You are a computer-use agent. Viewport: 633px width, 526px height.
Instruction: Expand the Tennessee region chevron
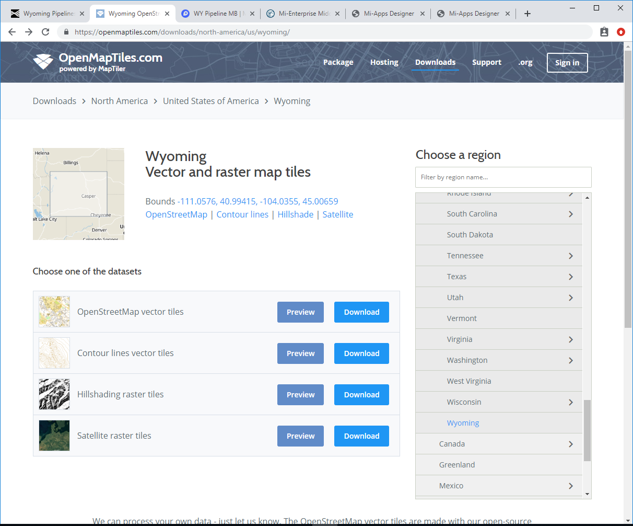click(x=571, y=256)
